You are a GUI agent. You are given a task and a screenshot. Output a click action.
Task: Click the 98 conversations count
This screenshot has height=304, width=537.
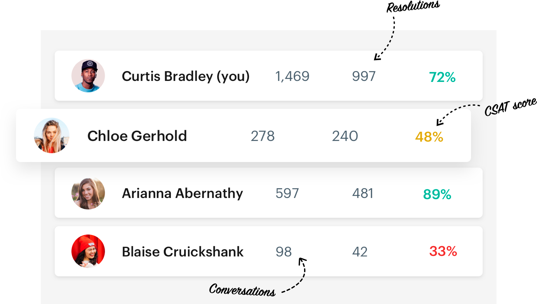[x=284, y=252]
